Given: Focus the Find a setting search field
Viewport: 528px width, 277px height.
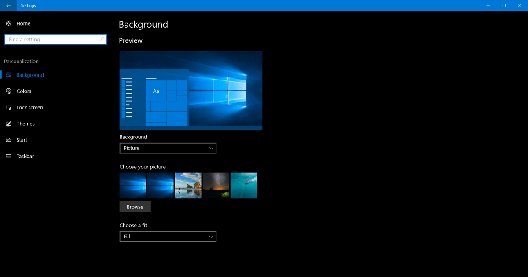Looking at the screenshot, I should pyautogui.click(x=53, y=40).
